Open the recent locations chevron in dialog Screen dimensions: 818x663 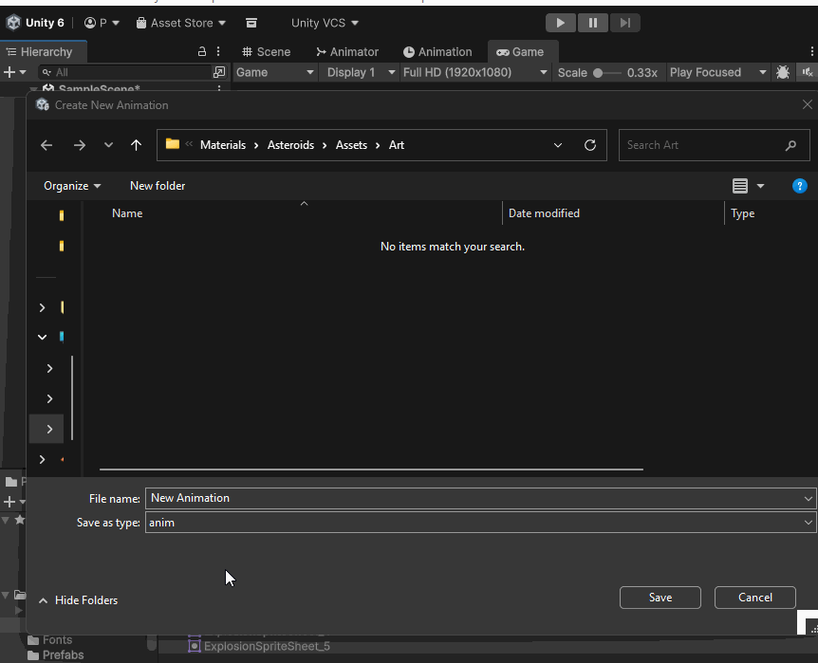108,144
